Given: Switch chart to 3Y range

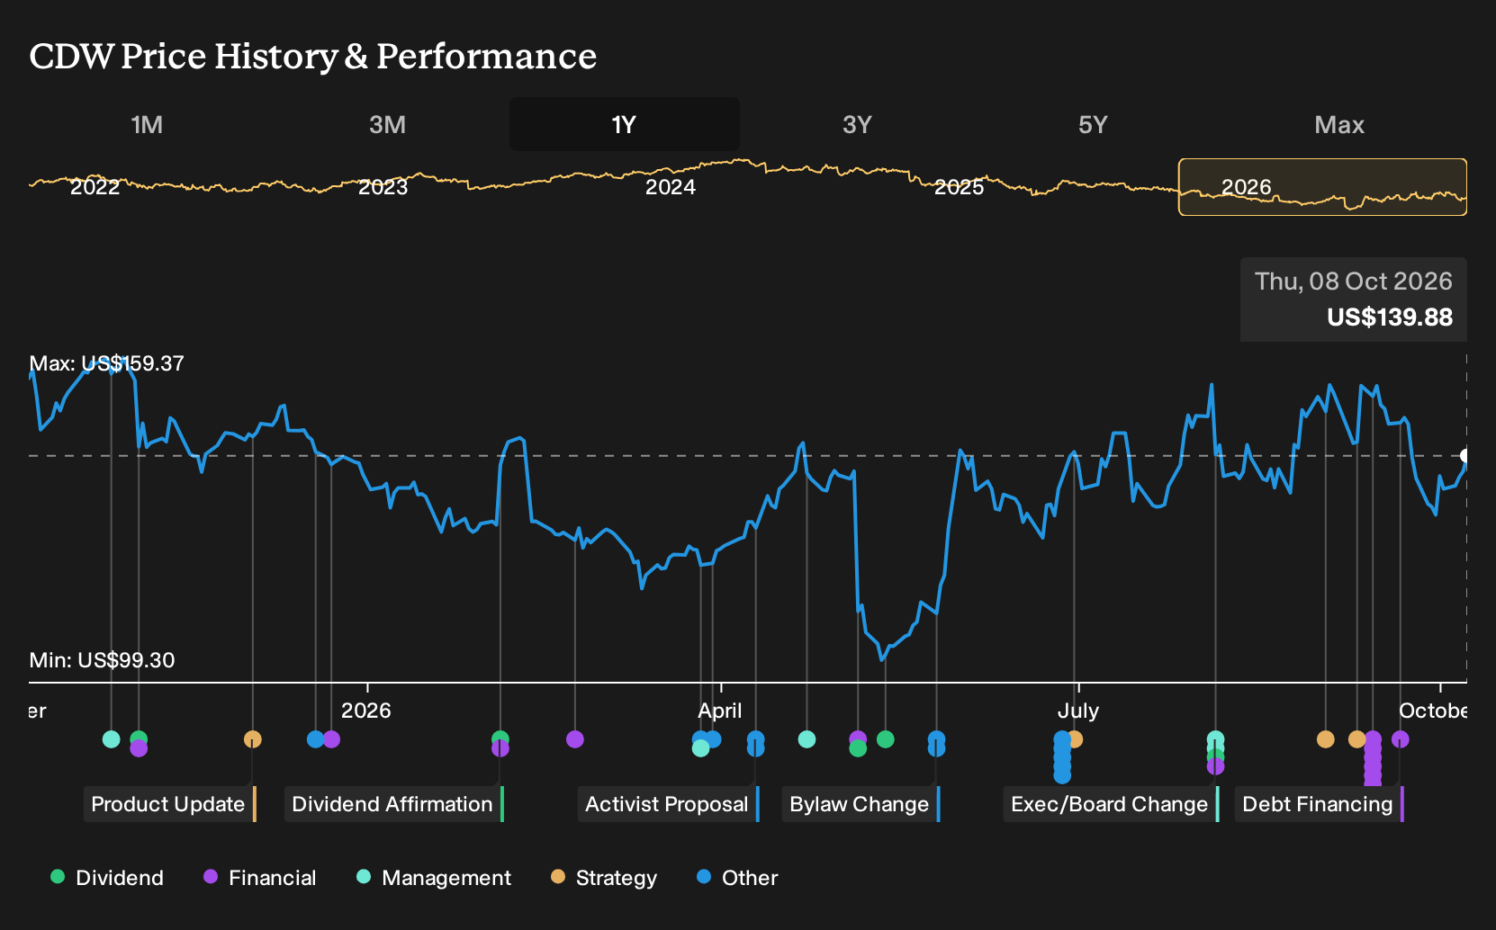Looking at the screenshot, I should [857, 124].
